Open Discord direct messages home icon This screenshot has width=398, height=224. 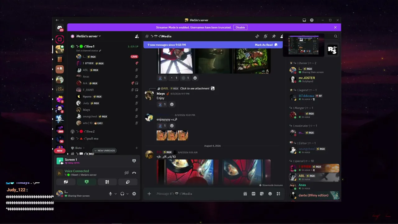60,28
